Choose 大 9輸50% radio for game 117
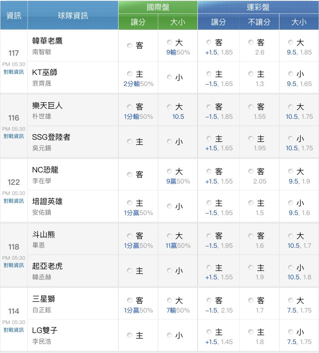The image size is (319, 353). pyautogui.click(x=170, y=42)
